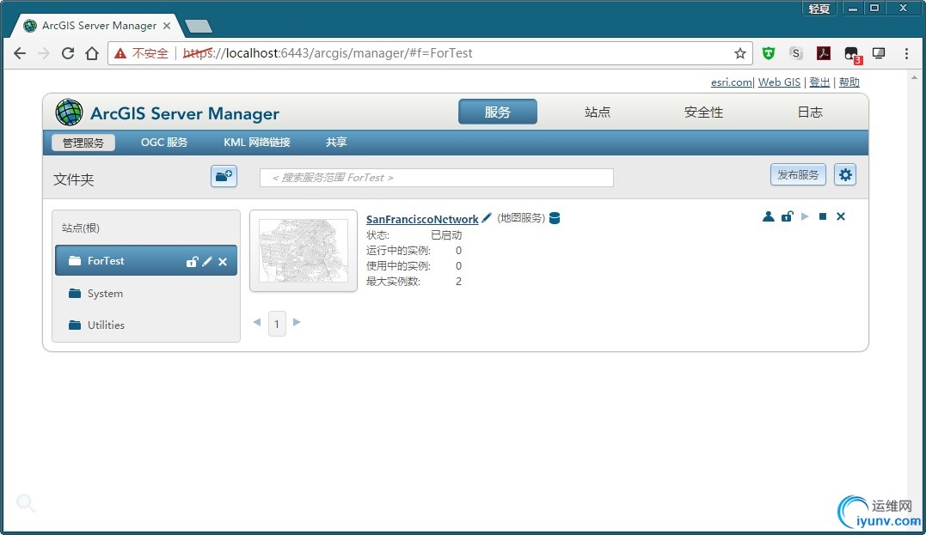Click the 不安全 security warning
The image size is (926, 535).
pyautogui.click(x=142, y=53)
